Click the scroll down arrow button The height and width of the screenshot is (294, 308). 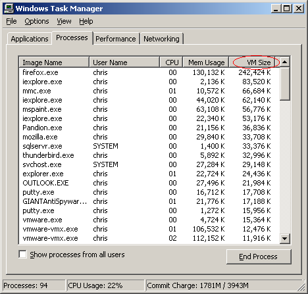(285, 238)
